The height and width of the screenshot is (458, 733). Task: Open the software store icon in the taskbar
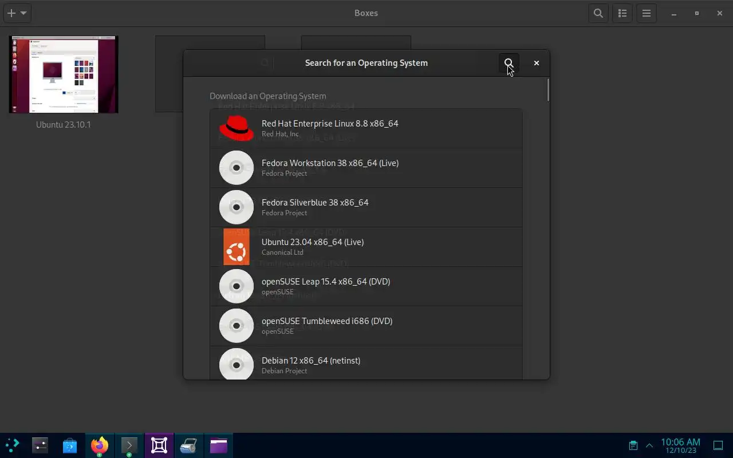pyautogui.click(x=70, y=445)
